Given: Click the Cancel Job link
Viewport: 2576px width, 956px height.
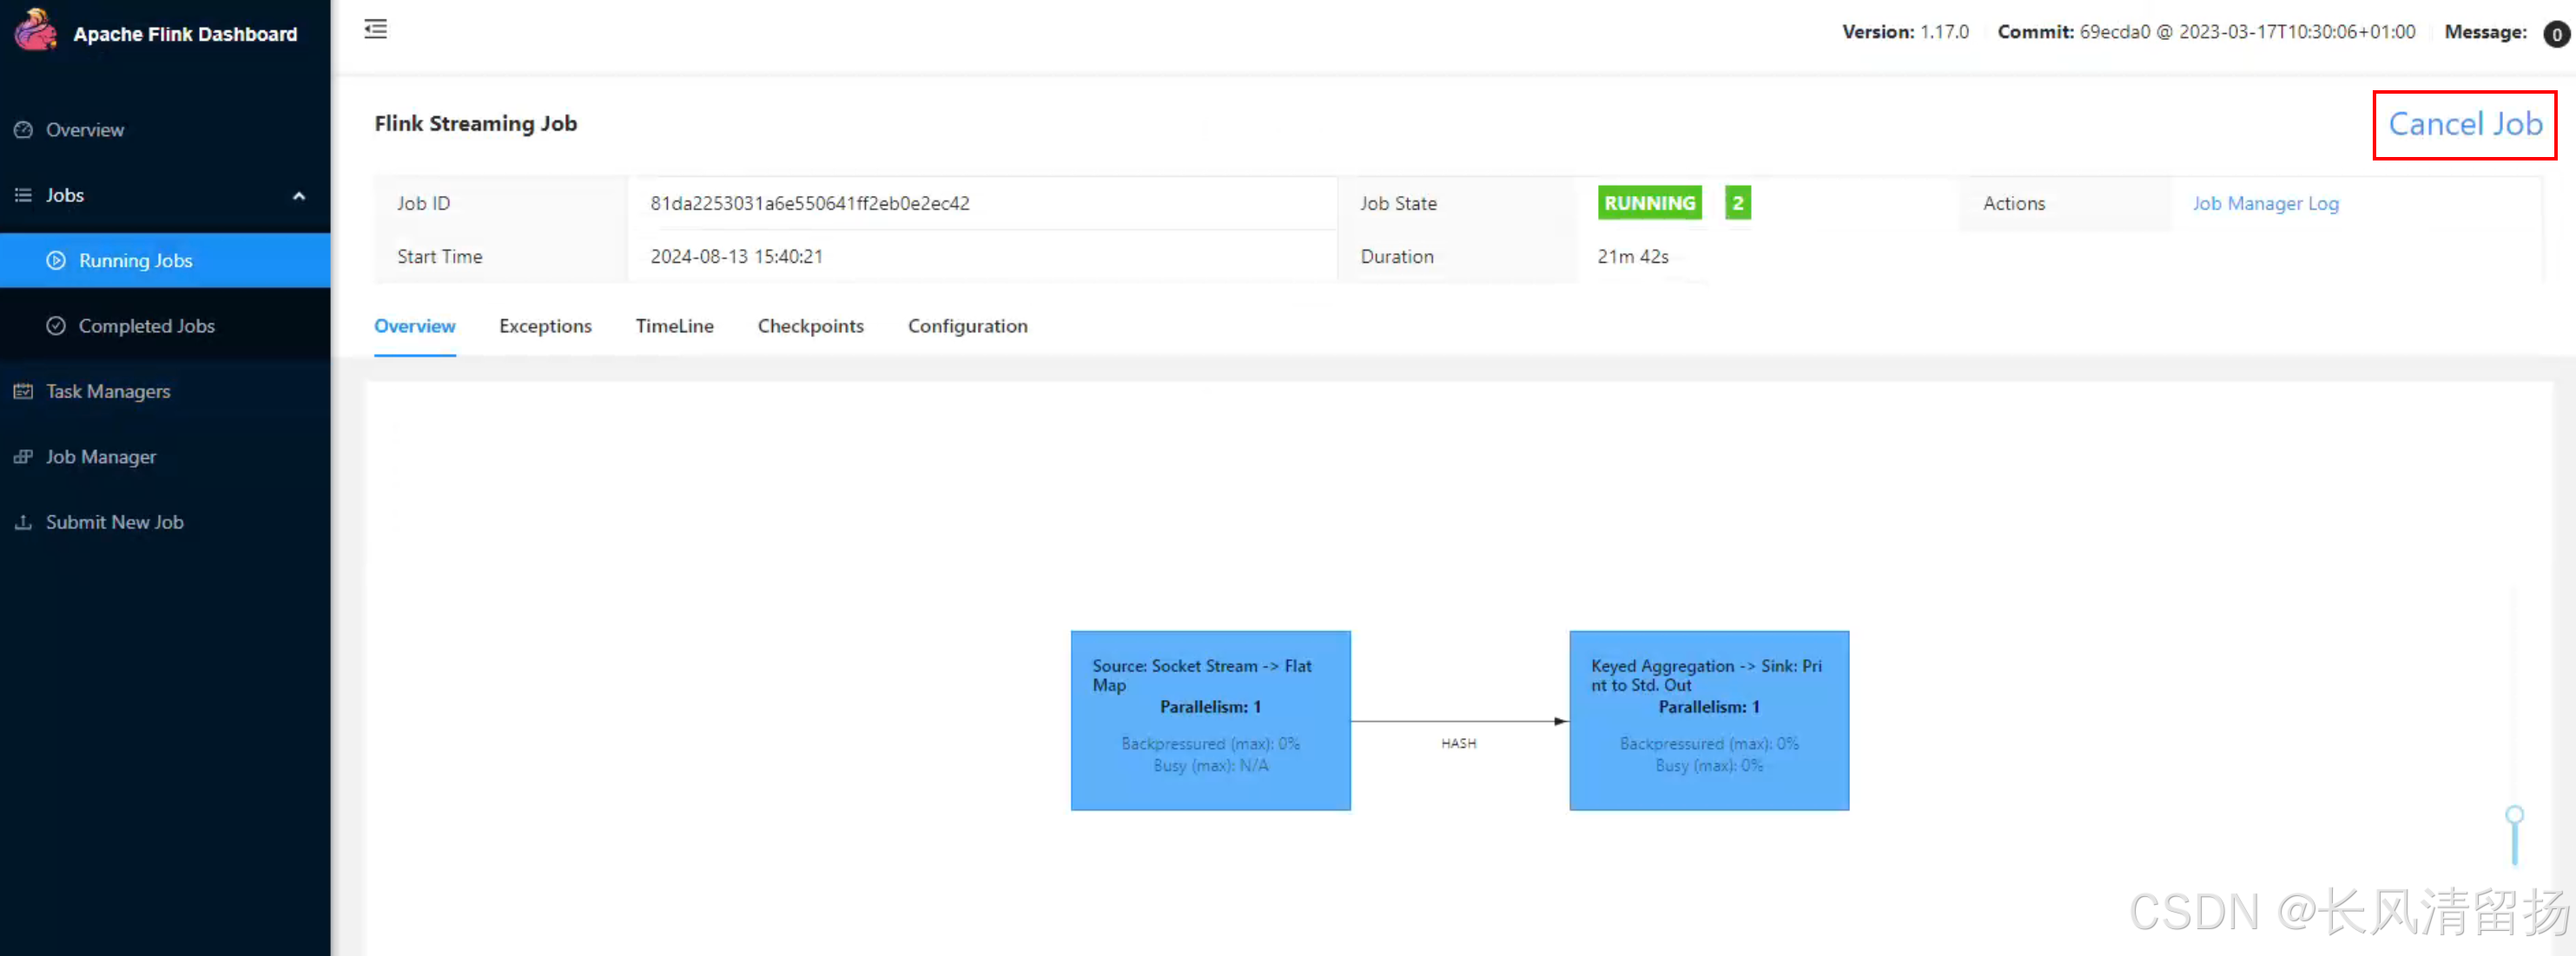Looking at the screenshot, I should (x=2465, y=125).
